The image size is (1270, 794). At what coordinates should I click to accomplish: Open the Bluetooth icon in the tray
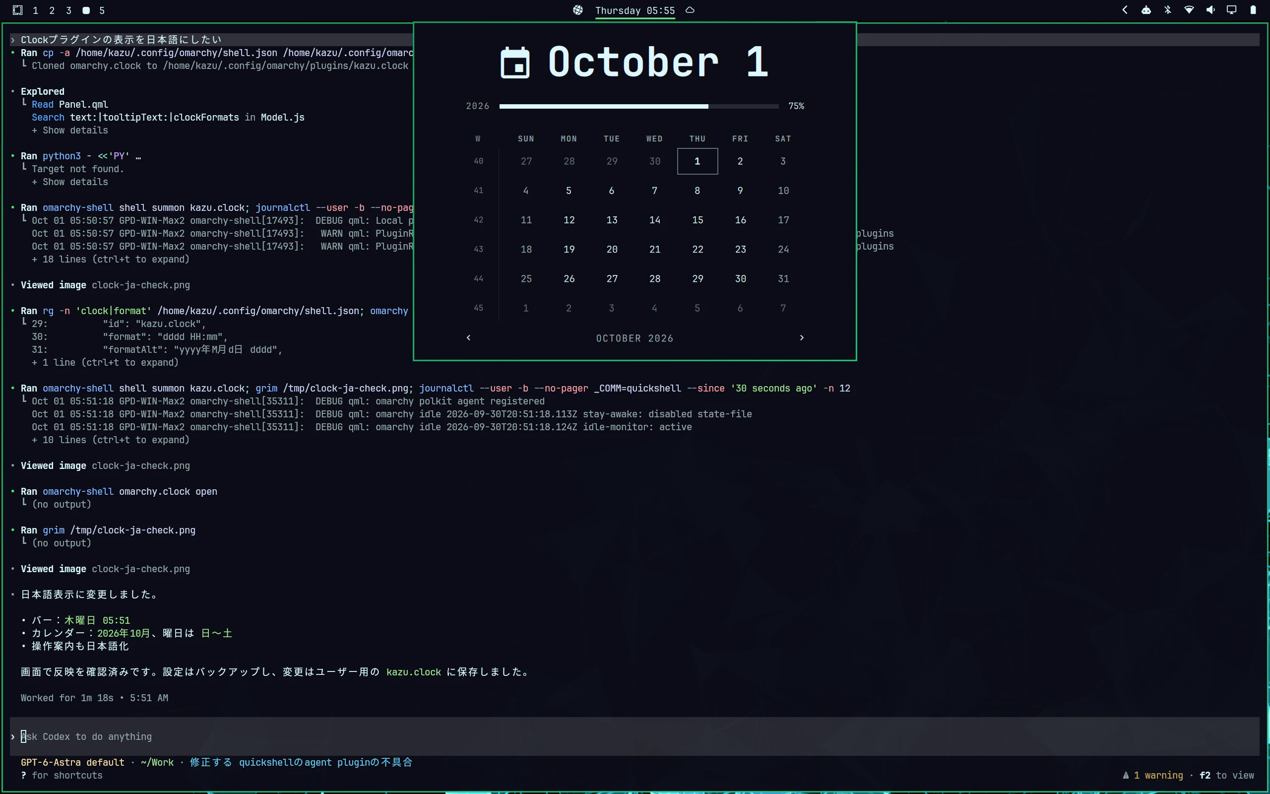(1168, 10)
